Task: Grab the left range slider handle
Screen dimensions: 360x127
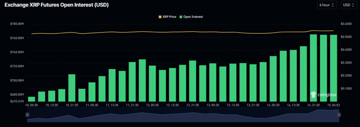Action: pyautogui.click(x=27, y=115)
